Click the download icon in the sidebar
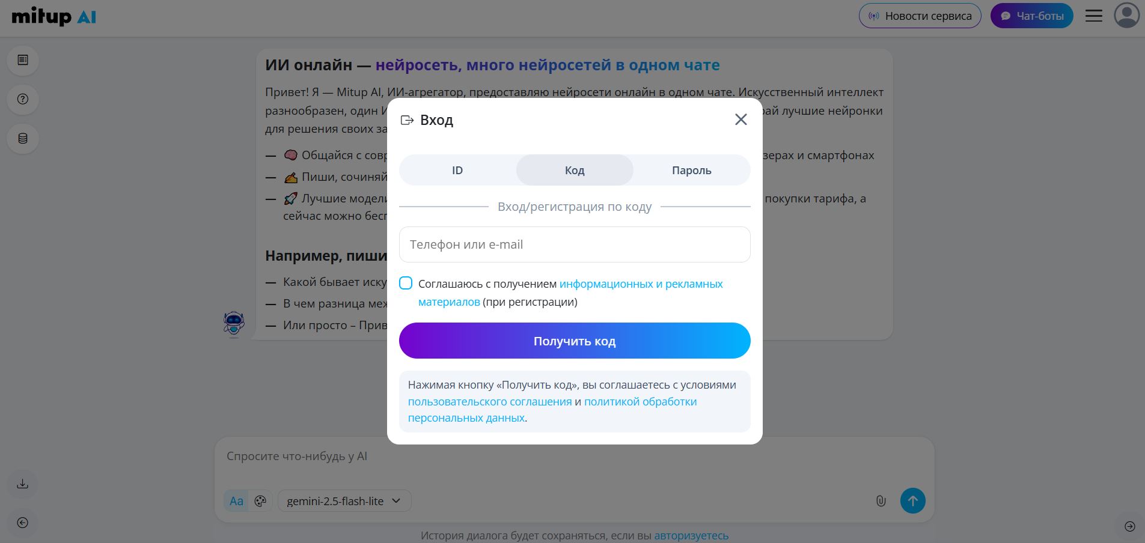The image size is (1145, 543). pyautogui.click(x=23, y=484)
